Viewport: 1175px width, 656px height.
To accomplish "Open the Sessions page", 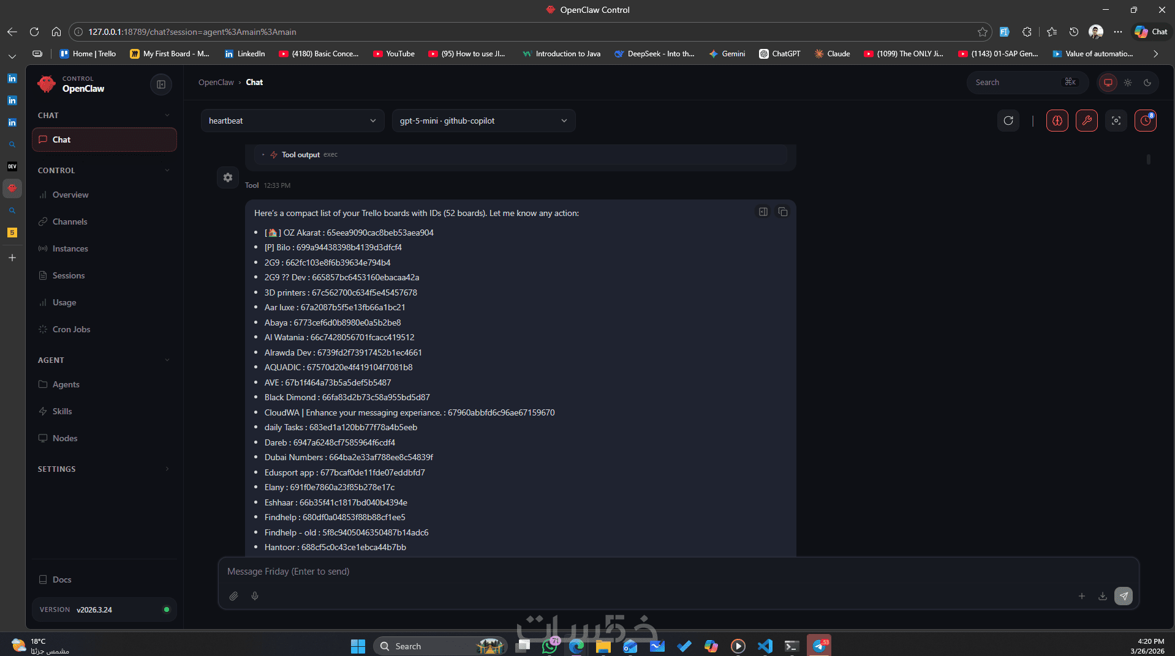I will click(x=104, y=275).
